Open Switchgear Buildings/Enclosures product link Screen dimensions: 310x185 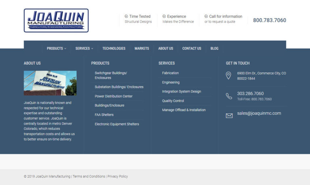tap(111, 75)
